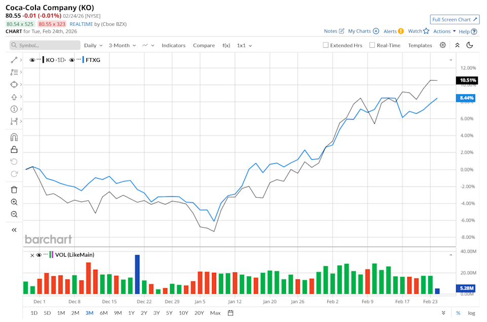Select the Max timeframe at the bottom

(215, 313)
